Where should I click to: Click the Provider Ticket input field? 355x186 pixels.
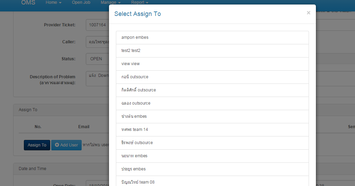tap(97, 25)
